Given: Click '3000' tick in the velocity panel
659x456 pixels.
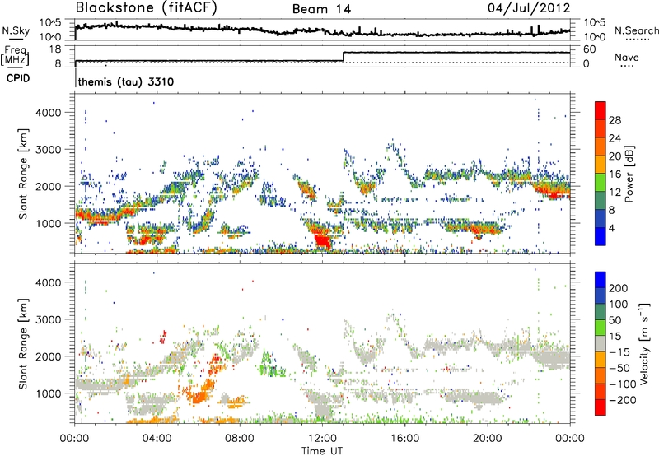Looking at the screenshot, I should (49, 319).
